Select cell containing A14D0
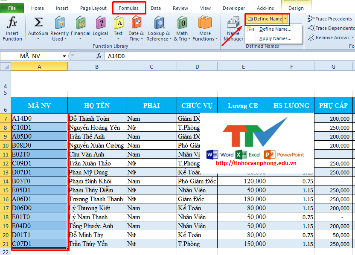The height and width of the screenshot is (255, 355). [x=39, y=119]
